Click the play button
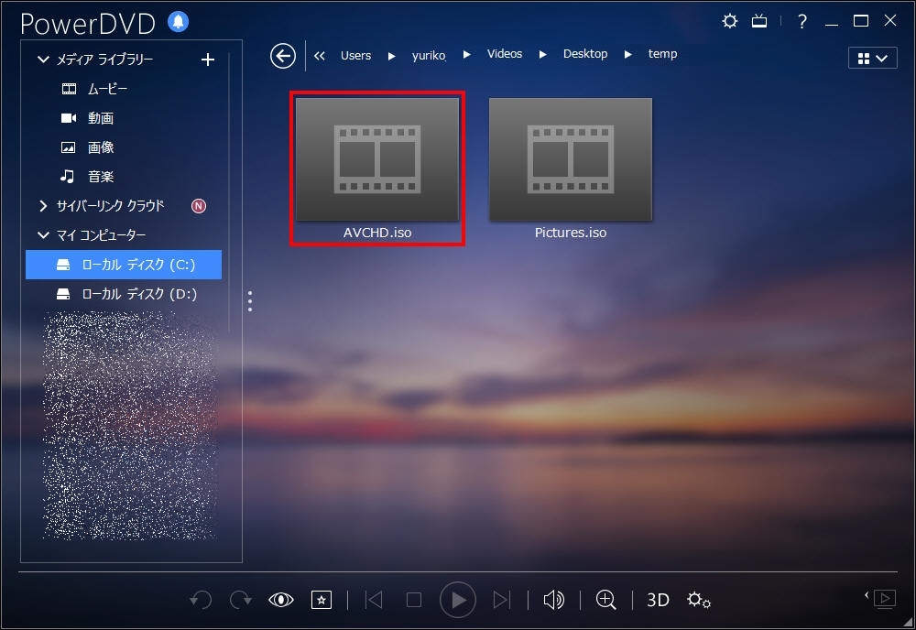 [457, 600]
